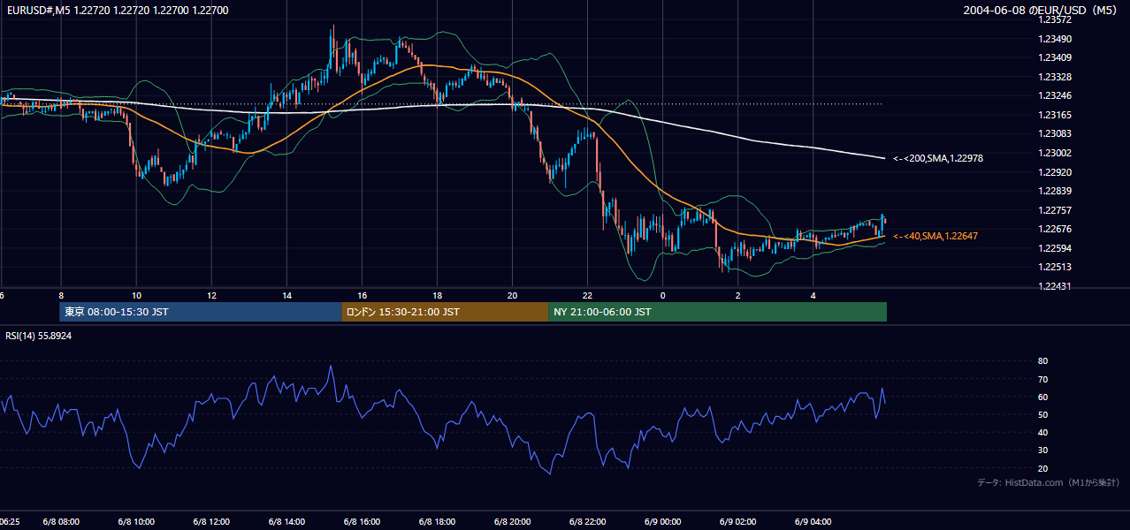The image size is (1130, 530).
Task: Click RSI scale value 20
Action: 1043,468
